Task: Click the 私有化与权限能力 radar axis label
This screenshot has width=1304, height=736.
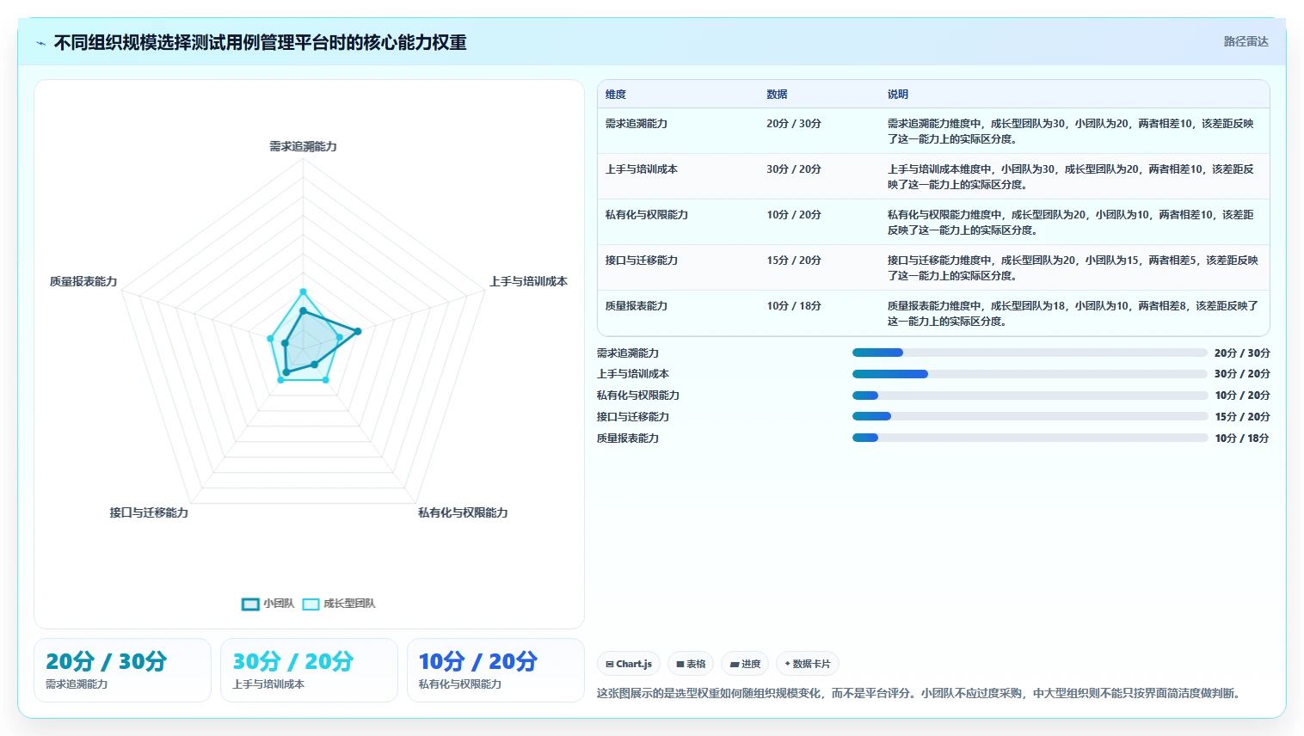Action: 463,512
